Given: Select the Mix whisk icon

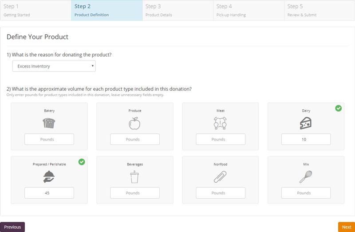Looking at the screenshot, I should click(306, 177).
